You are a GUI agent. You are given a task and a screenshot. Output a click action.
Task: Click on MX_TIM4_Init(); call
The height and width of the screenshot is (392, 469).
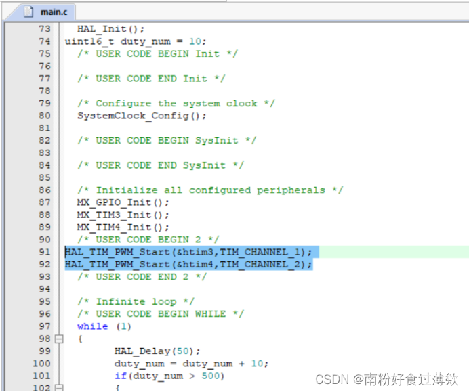pos(123,227)
